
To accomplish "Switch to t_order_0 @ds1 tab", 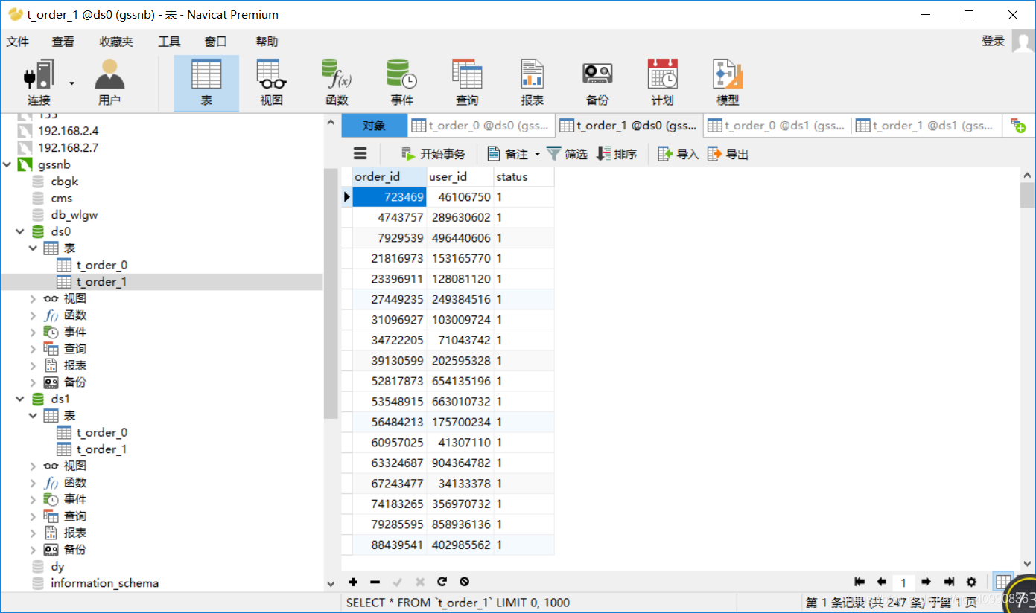I will click(x=778, y=126).
